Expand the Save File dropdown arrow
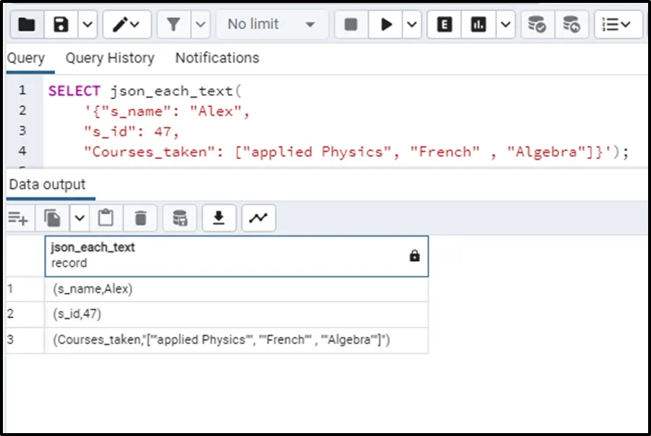This screenshot has height=436, width=651. point(87,25)
